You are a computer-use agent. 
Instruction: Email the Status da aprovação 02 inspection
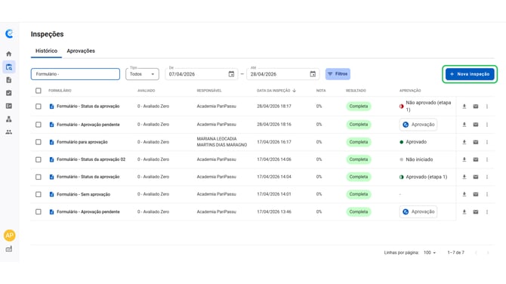(476, 159)
